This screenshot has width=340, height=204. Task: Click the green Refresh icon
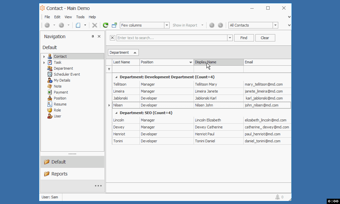pyautogui.click(x=106, y=25)
